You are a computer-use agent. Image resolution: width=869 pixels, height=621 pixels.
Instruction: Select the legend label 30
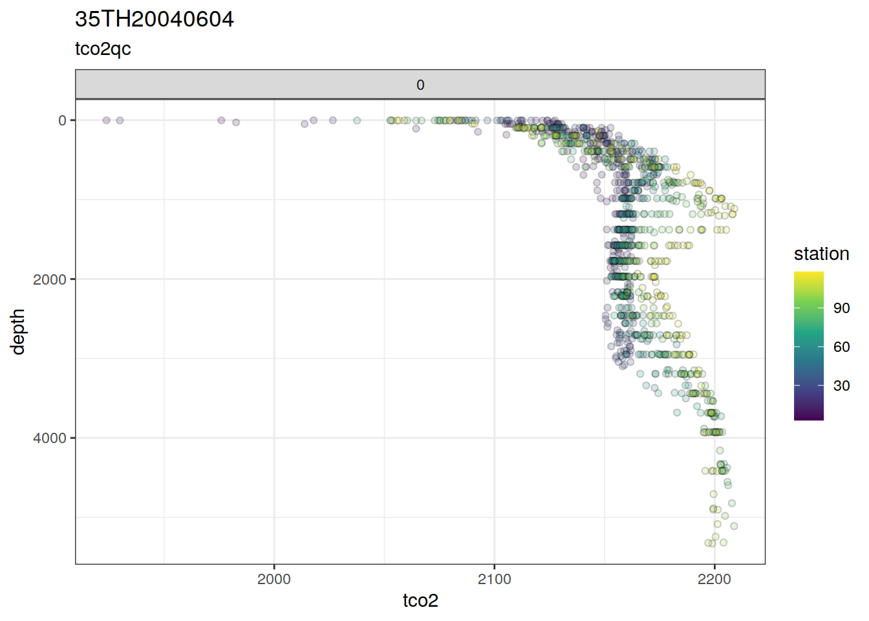coord(841,386)
